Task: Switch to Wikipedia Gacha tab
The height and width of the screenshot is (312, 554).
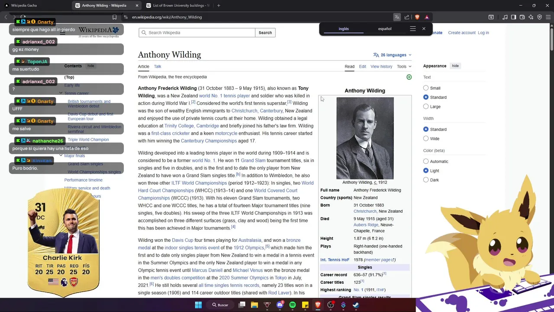Action: coord(34,6)
